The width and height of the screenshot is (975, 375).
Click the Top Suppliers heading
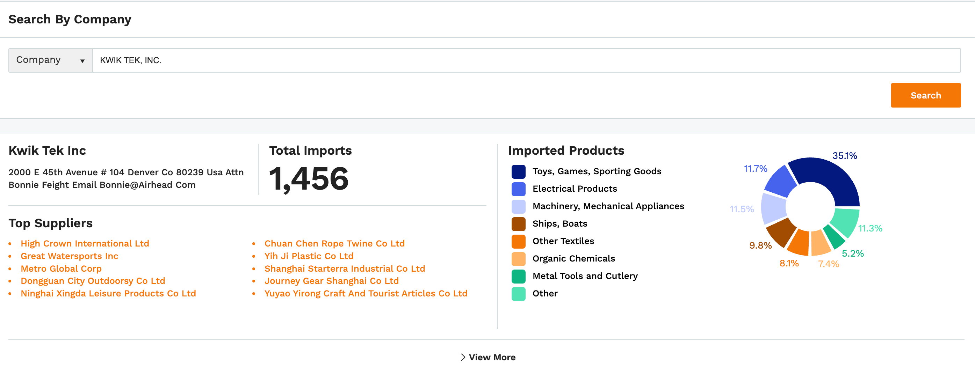coord(50,223)
